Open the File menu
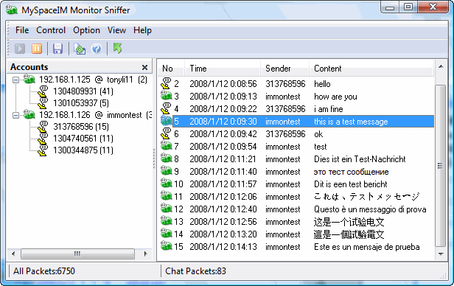This screenshot has height=286, width=454. pyautogui.click(x=22, y=30)
